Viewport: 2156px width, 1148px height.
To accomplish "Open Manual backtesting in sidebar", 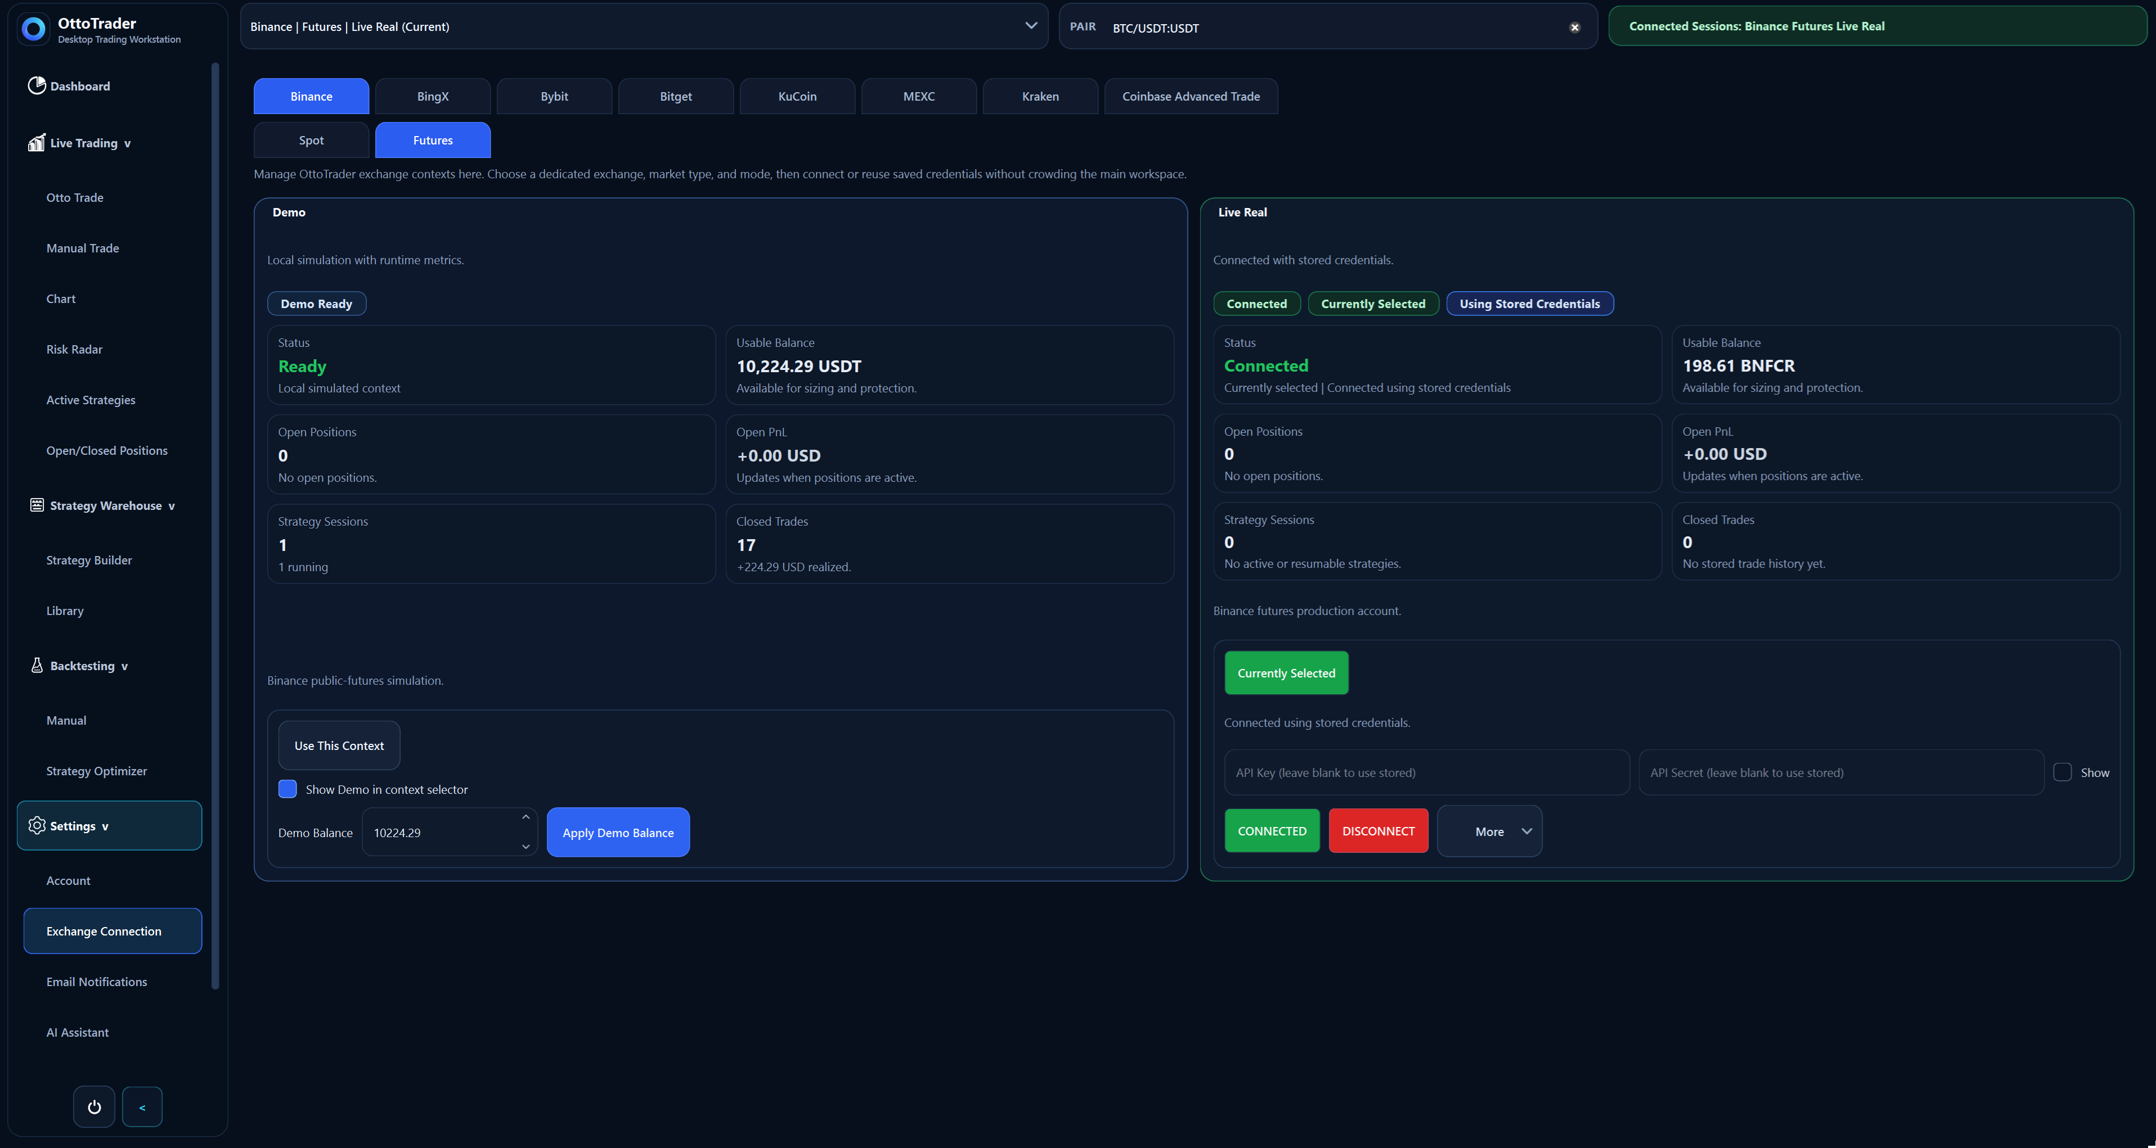I will (66, 720).
